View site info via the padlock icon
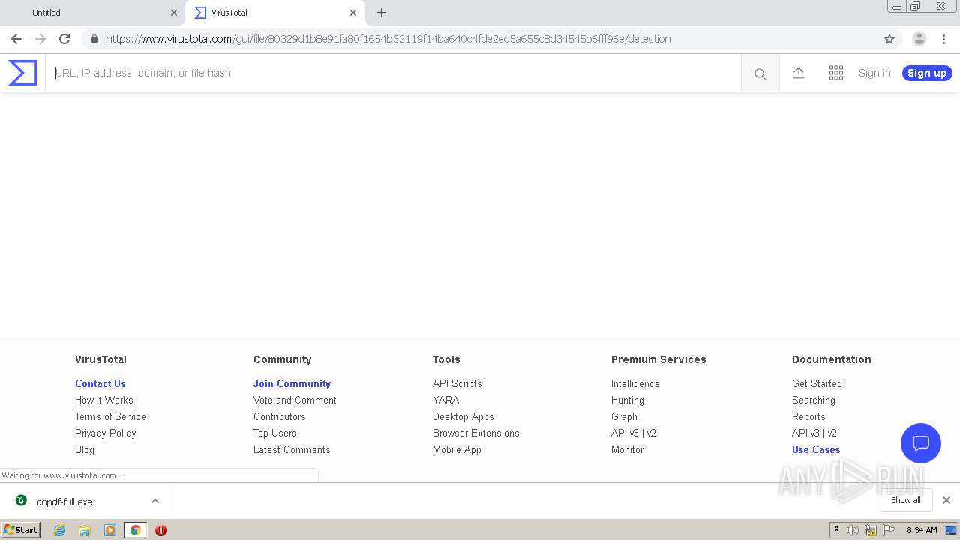960x540 pixels. tap(94, 39)
